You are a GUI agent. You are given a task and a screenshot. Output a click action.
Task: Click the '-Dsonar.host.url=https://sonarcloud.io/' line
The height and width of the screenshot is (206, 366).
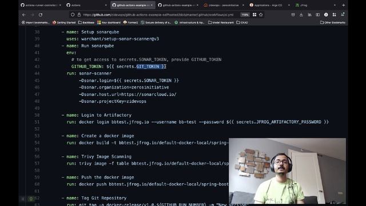pyautogui.click(x=128, y=94)
